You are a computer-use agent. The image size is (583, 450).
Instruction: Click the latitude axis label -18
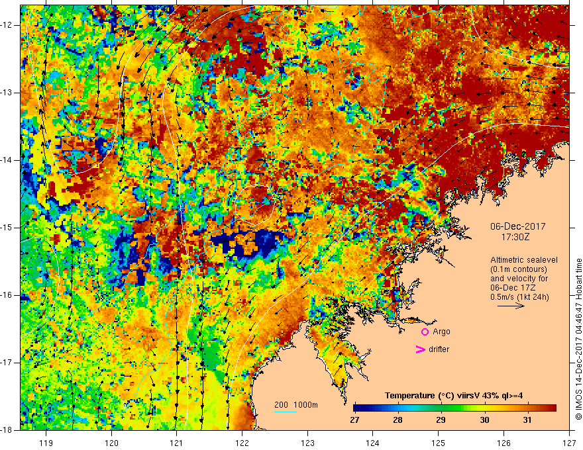click(x=7, y=430)
